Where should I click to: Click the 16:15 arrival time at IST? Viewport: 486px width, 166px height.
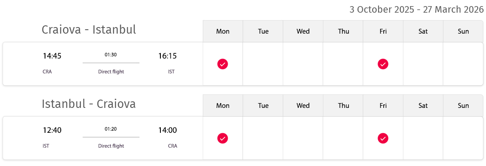pyautogui.click(x=167, y=56)
